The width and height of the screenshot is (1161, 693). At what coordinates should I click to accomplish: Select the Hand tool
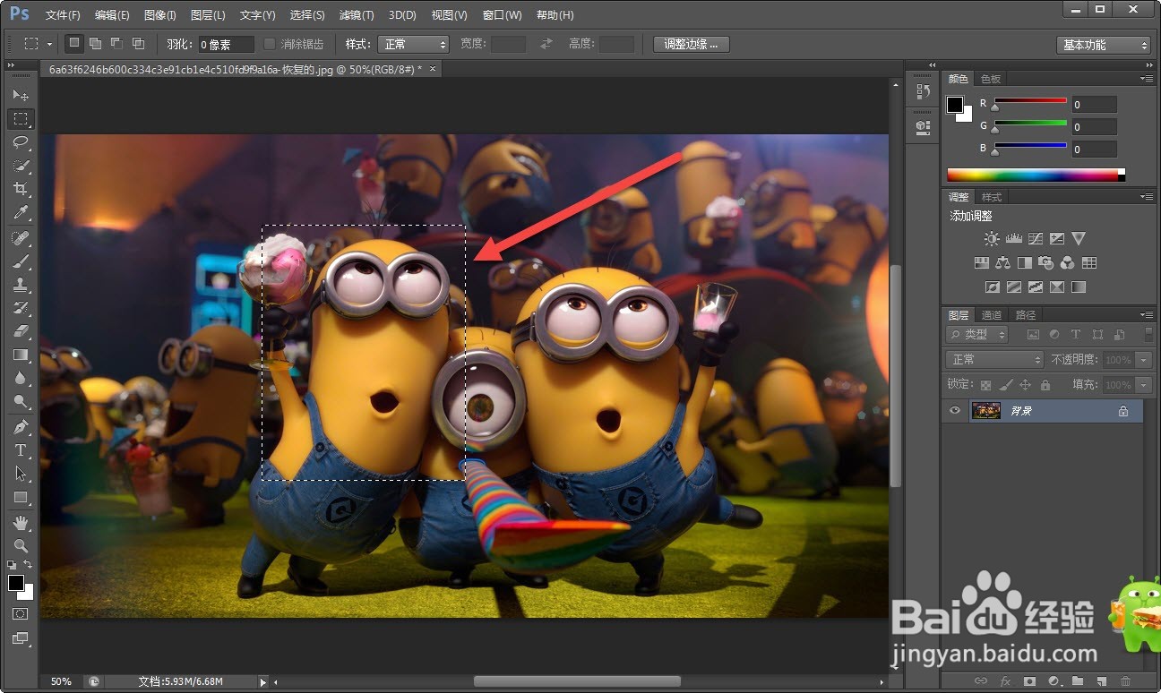tap(21, 523)
